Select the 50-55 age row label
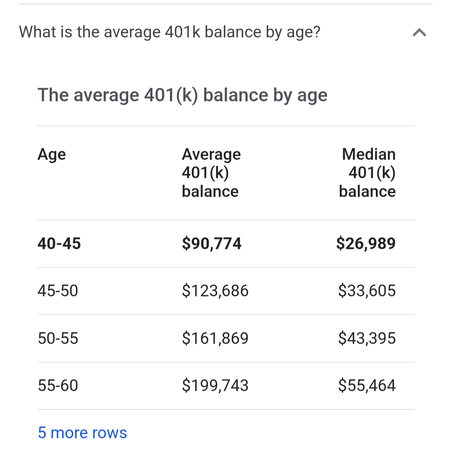This screenshot has height=453, width=451. click(58, 338)
